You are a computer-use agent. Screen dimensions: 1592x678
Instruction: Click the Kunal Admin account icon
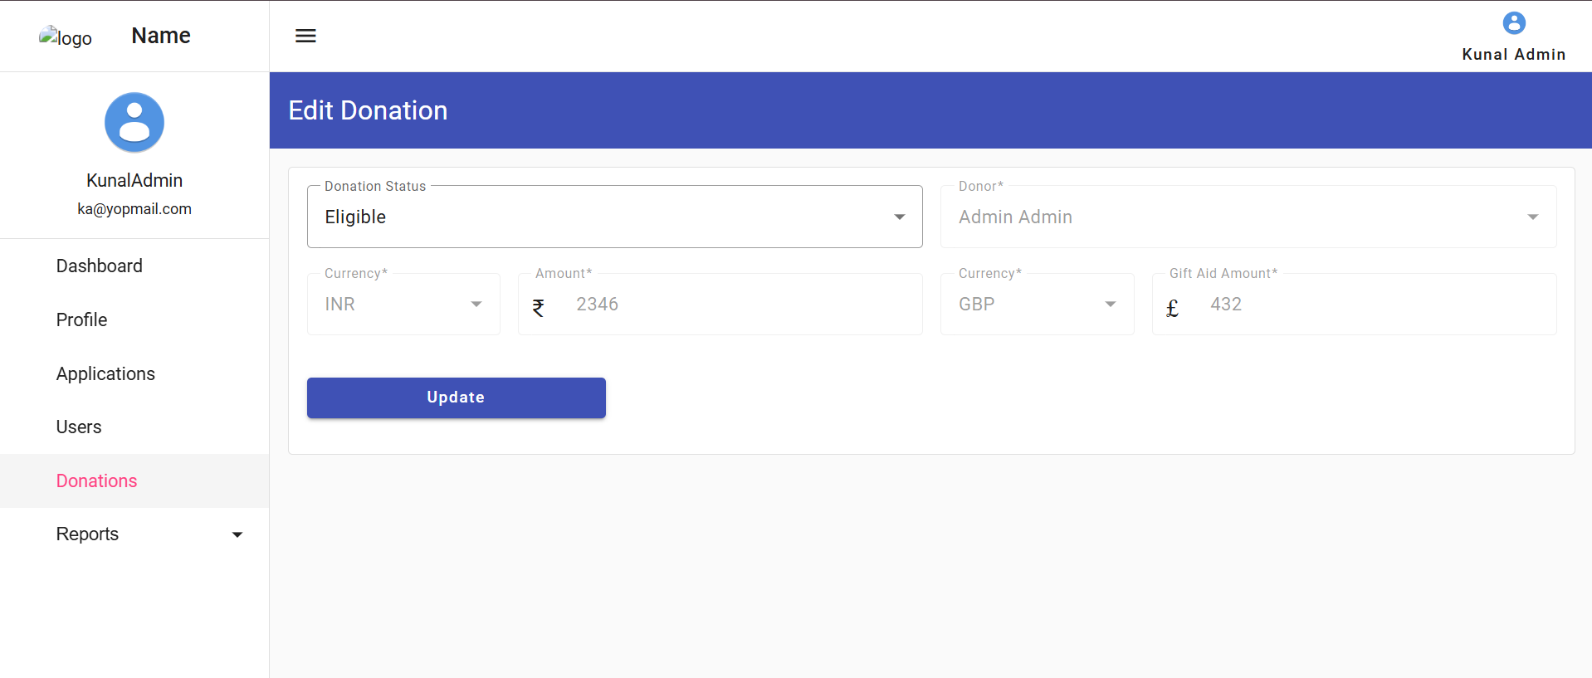tap(1514, 23)
